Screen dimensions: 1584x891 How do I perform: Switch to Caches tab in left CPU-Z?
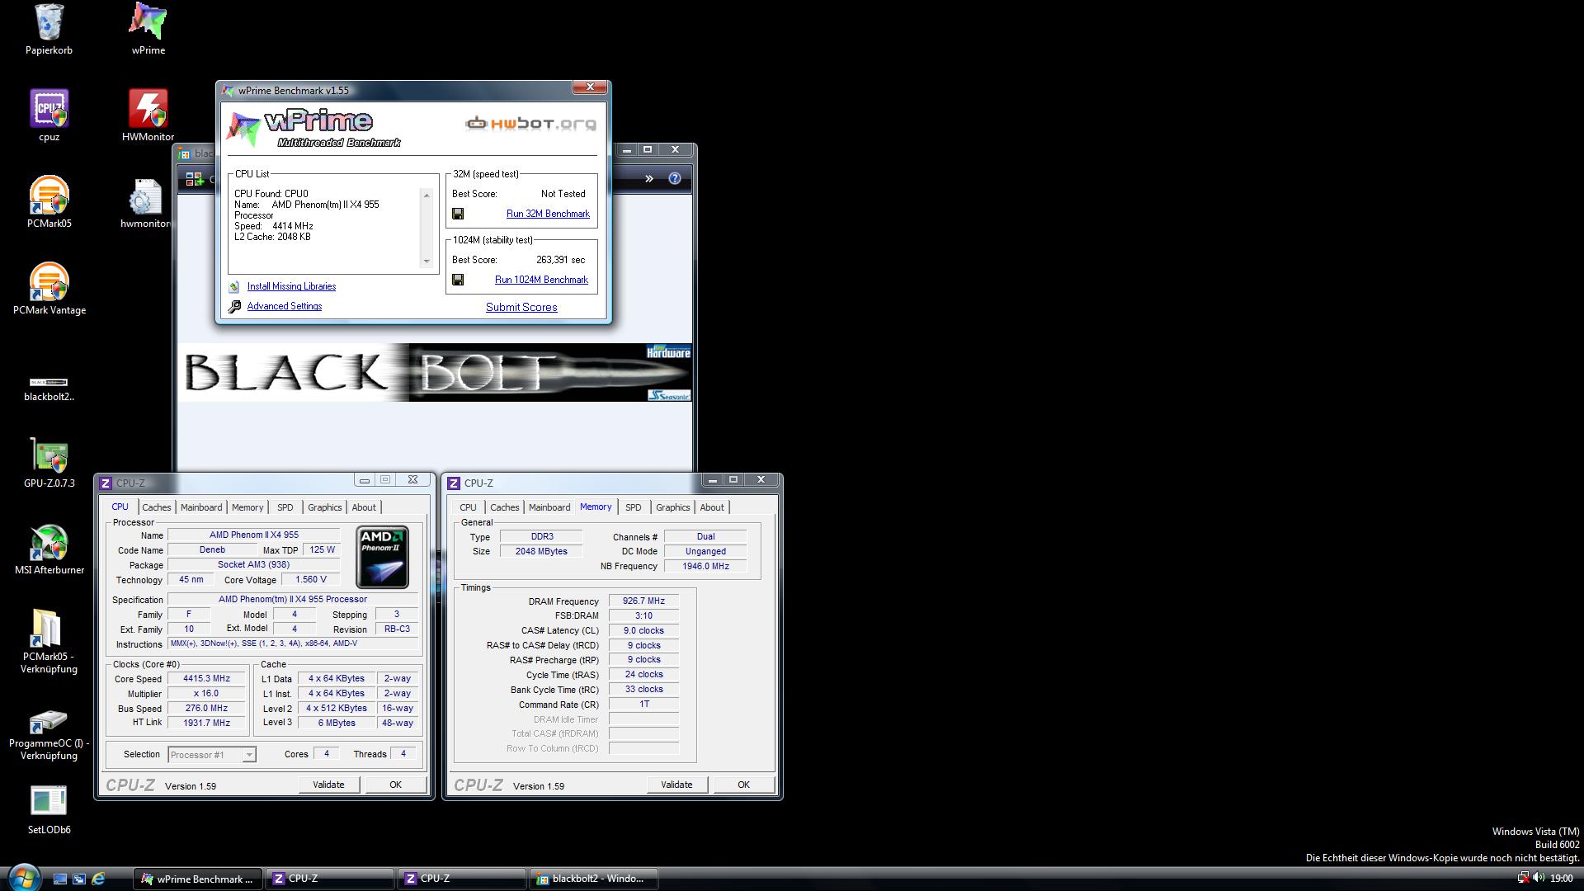[156, 507]
